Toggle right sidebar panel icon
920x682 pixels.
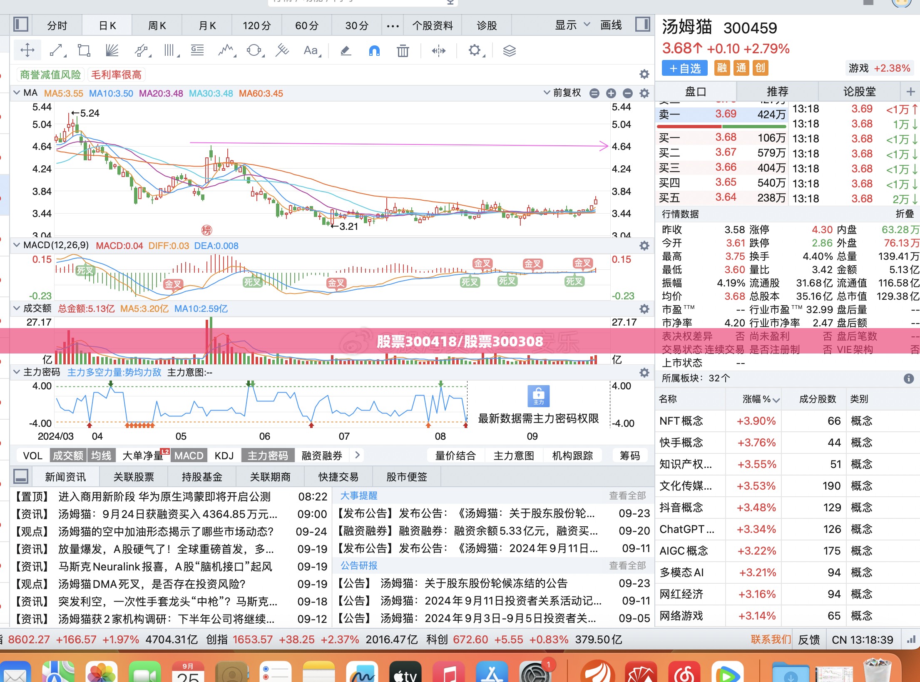pyautogui.click(x=643, y=25)
